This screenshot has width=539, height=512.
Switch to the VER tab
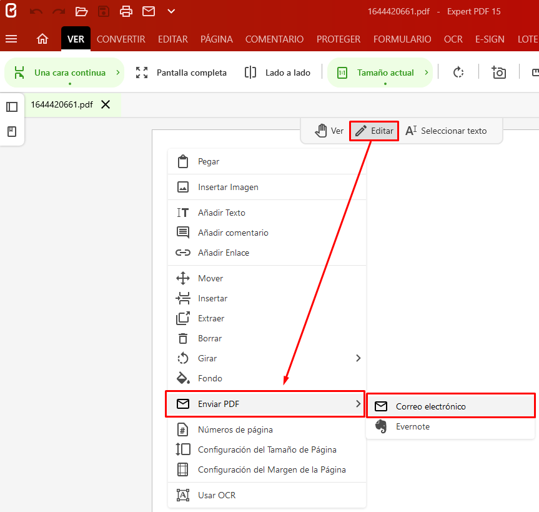[x=76, y=39]
